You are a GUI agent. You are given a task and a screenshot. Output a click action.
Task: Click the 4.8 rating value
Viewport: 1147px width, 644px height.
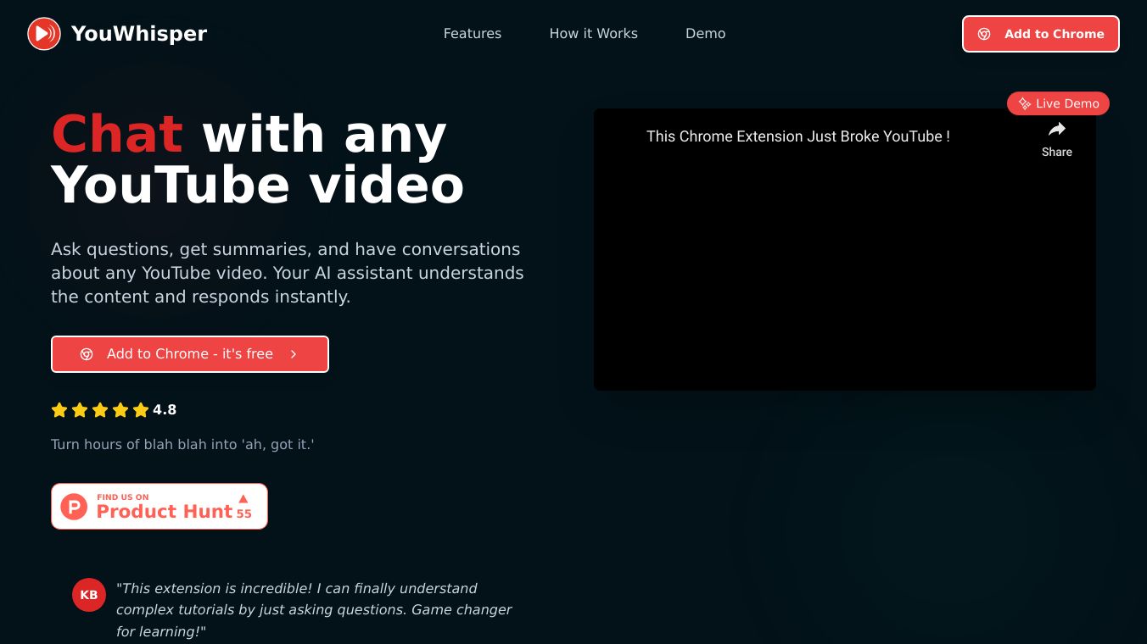point(165,410)
